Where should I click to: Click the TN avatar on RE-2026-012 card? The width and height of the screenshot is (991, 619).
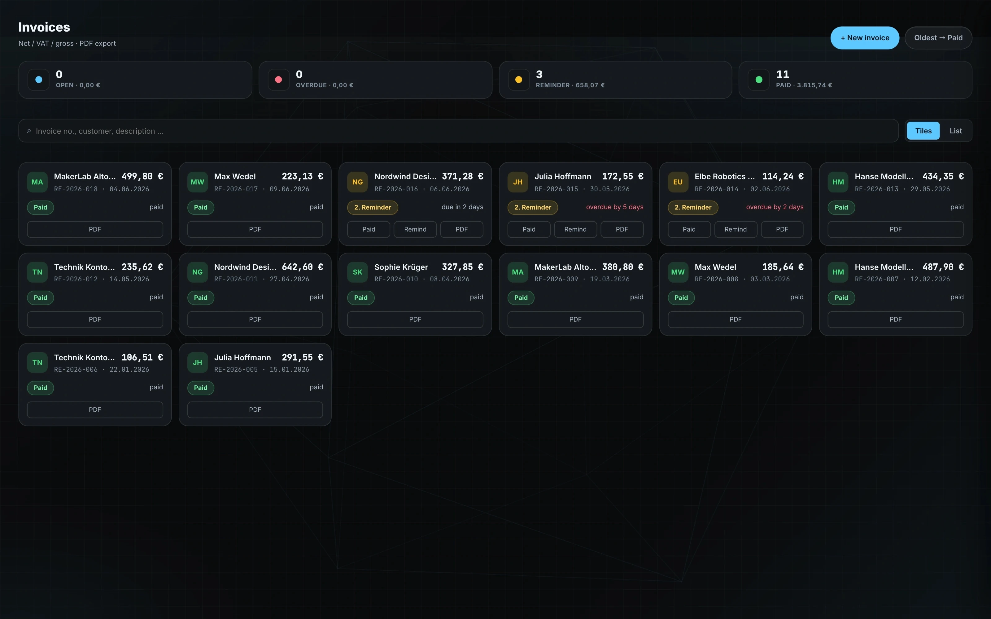coord(37,272)
